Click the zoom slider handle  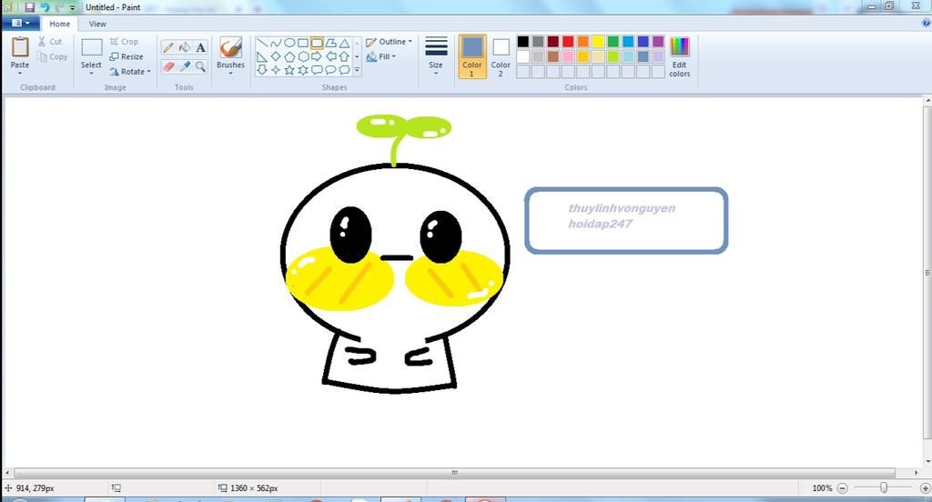click(884, 487)
